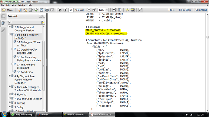
Task: Zoom in with the plus button
Action: (x=94, y=10)
